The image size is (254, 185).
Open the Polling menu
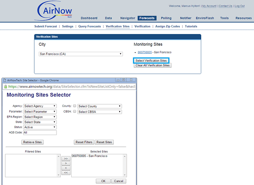coord(166,18)
